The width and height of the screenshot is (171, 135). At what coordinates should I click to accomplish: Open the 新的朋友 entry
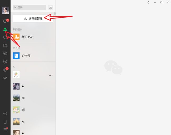pos(33,37)
